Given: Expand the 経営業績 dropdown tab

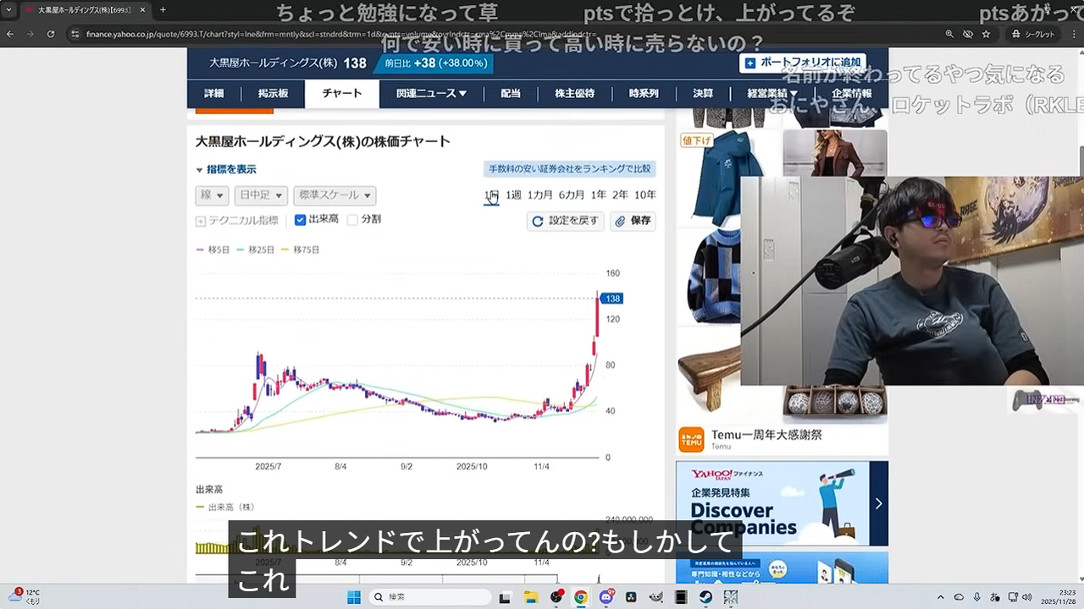Looking at the screenshot, I should coord(772,94).
